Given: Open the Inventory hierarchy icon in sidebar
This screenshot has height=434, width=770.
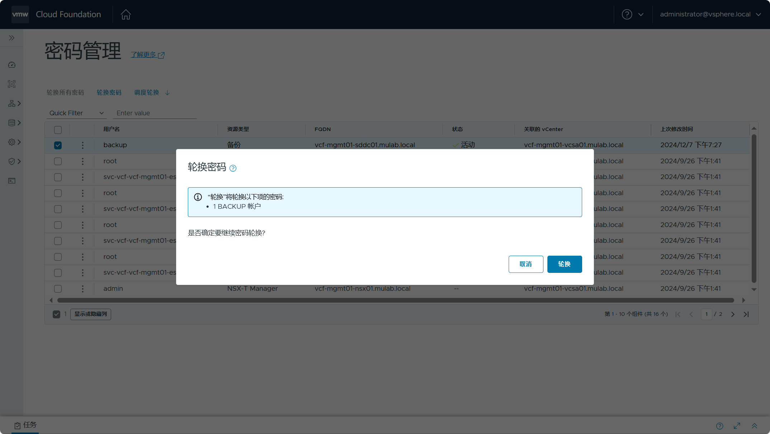Looking at the screenshot, I should point(11,103).
